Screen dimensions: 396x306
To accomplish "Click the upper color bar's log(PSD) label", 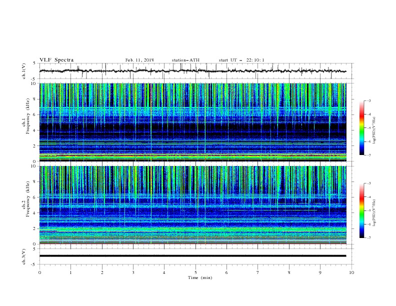I will coord(374,130).
